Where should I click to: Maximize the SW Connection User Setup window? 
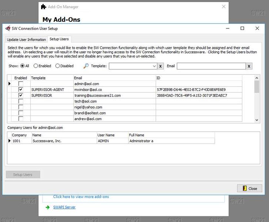(x=242, y=28)
